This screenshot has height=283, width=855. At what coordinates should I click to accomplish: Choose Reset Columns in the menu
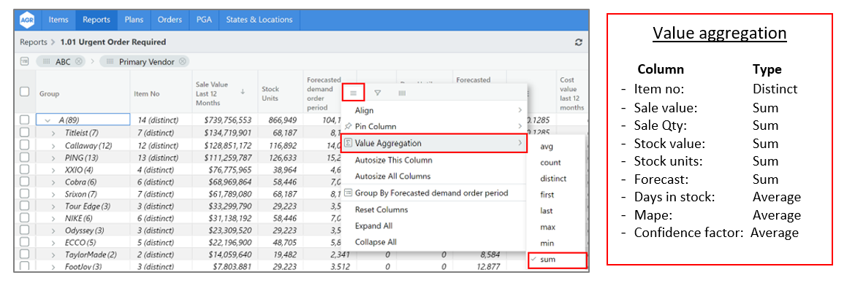tap(434, 209)
